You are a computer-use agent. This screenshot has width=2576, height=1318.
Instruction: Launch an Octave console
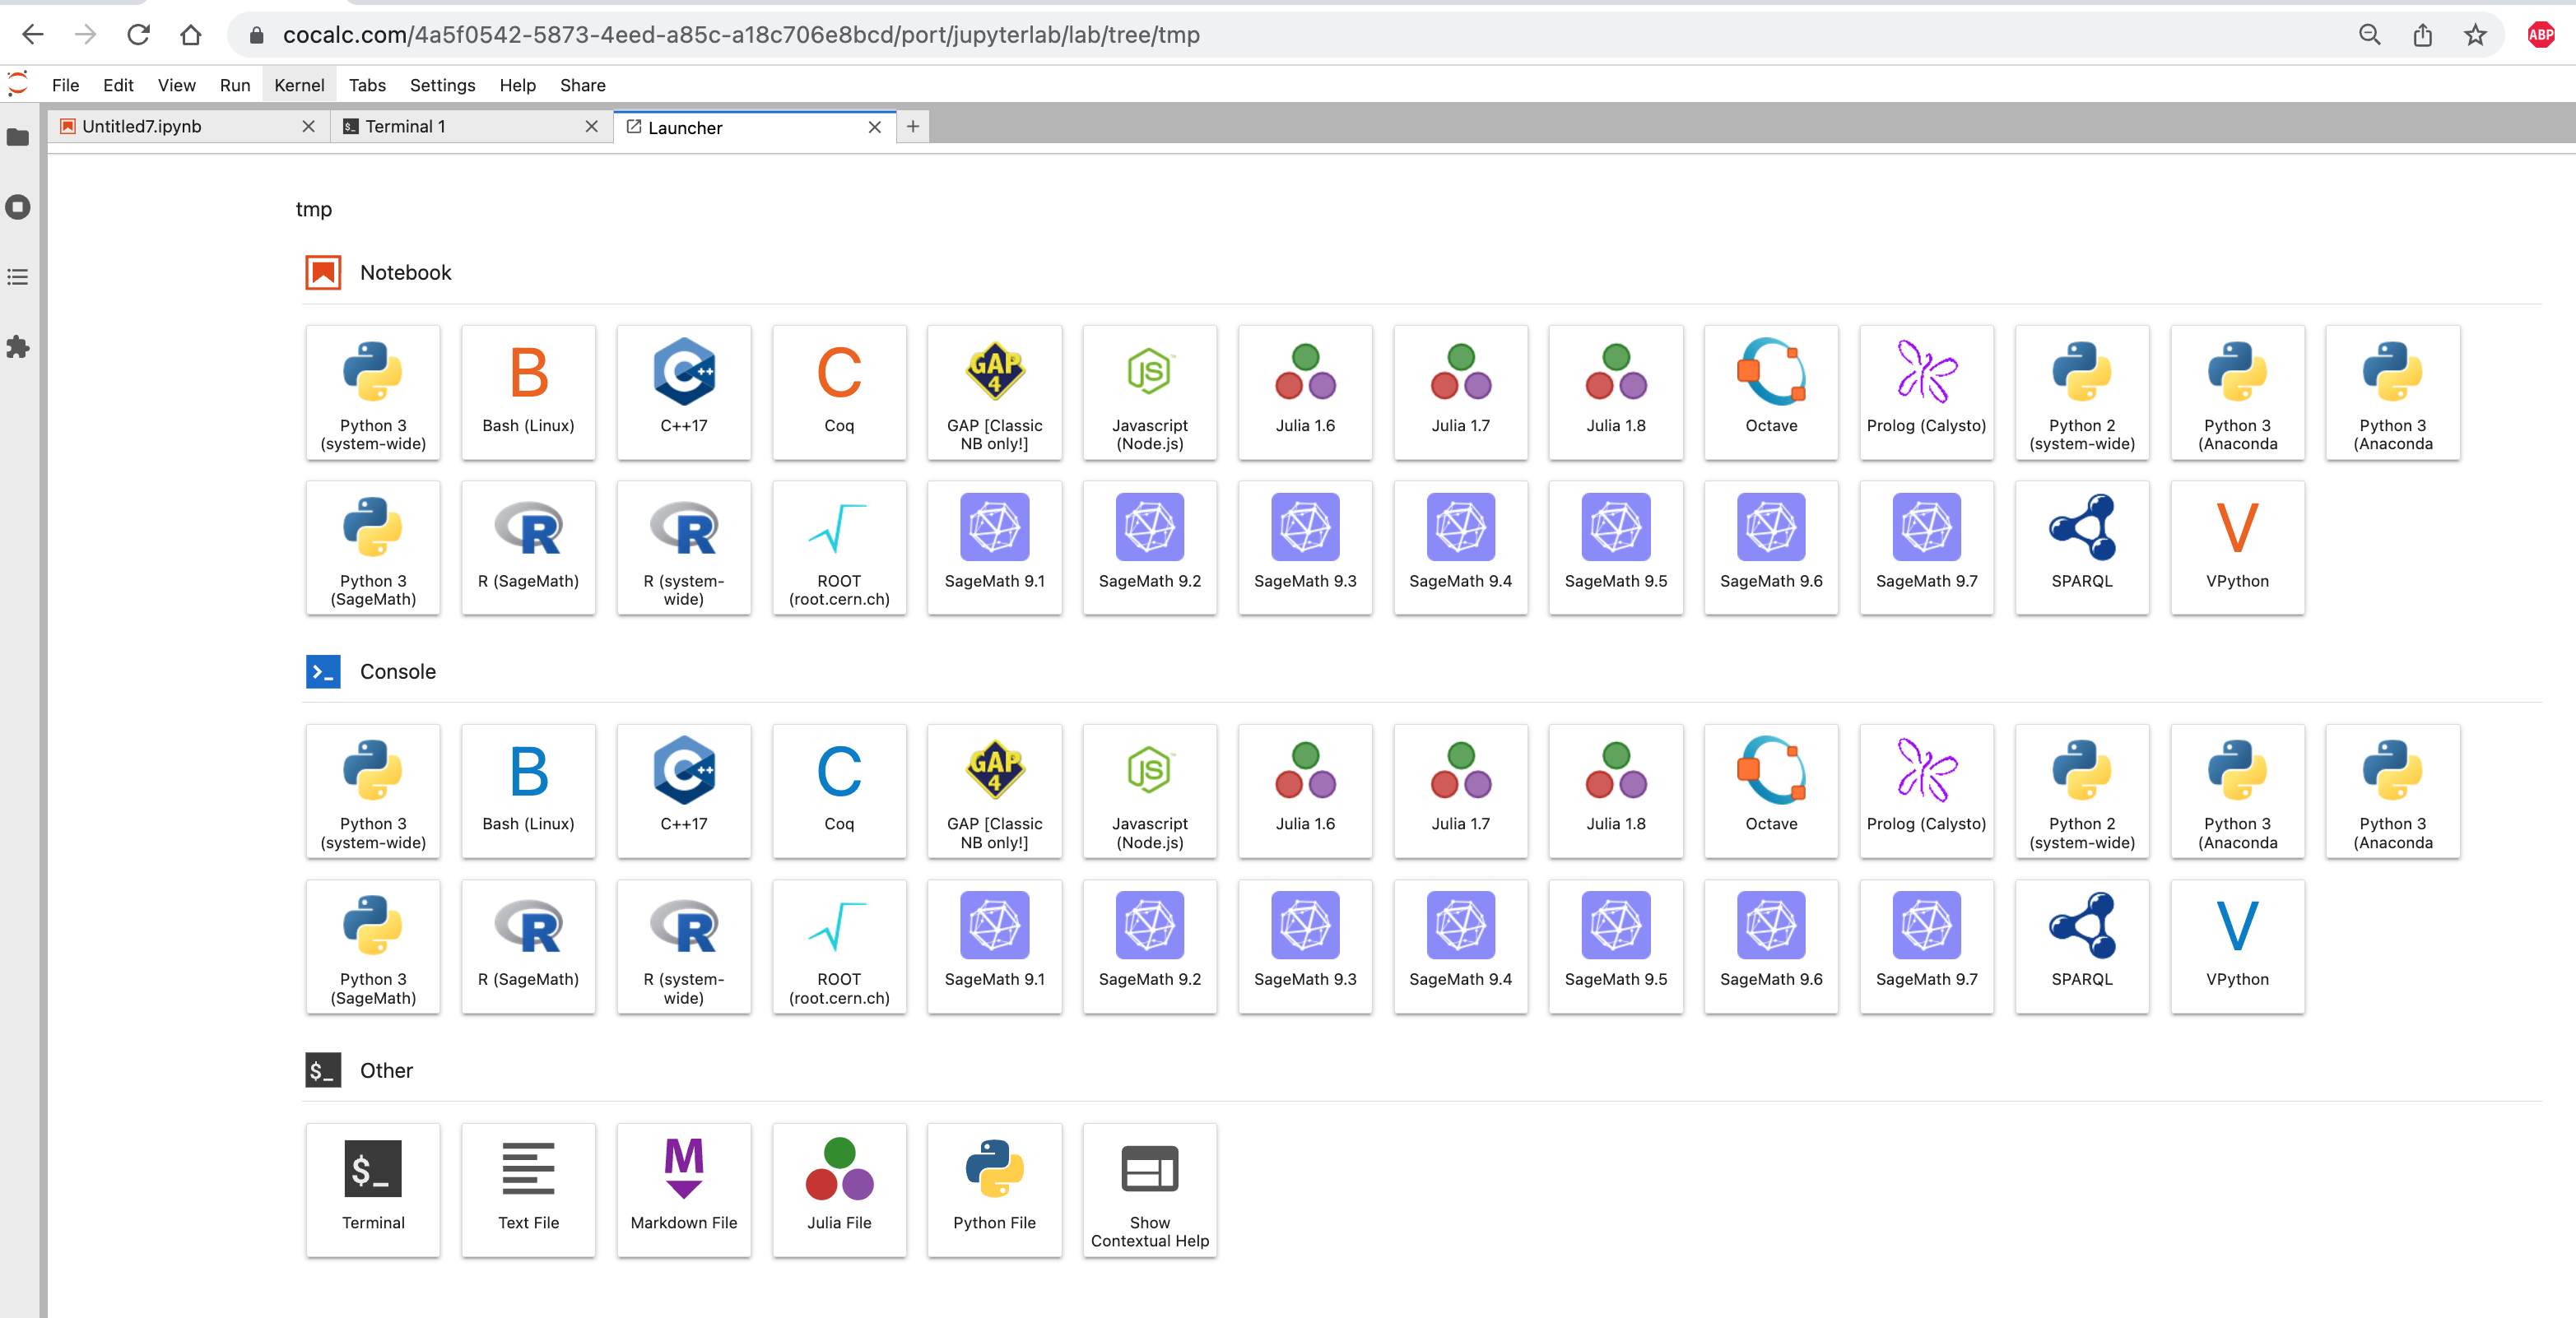tap(1771, 791)
